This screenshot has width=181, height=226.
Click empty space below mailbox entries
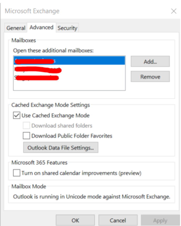pos(69,86)
